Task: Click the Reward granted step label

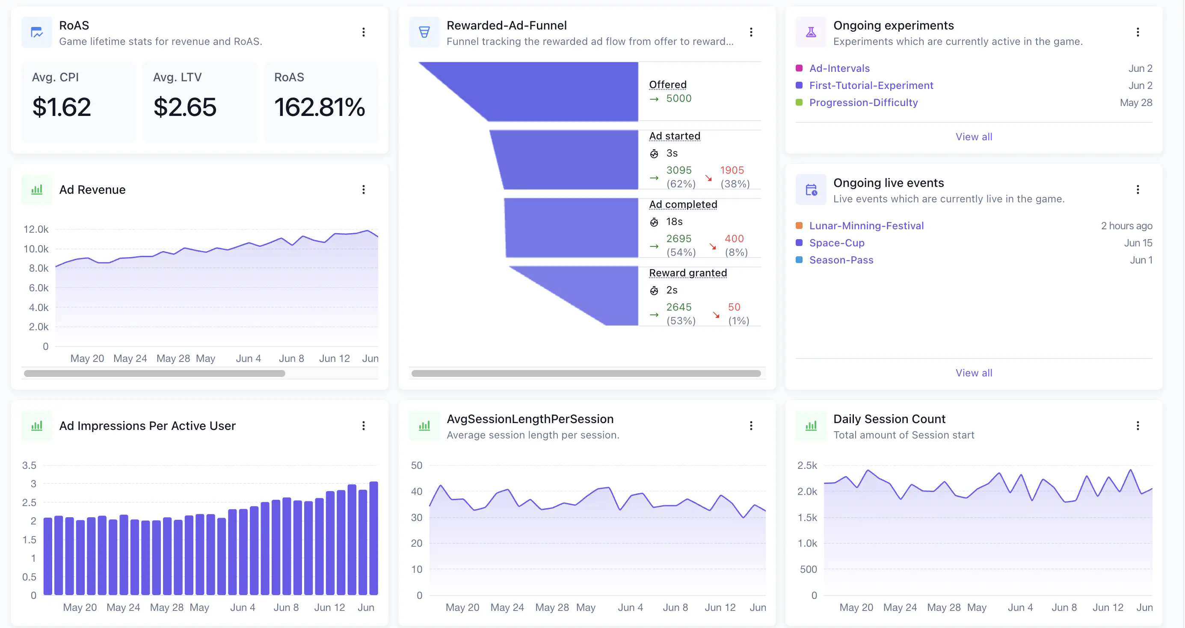Action: point(688,273)
